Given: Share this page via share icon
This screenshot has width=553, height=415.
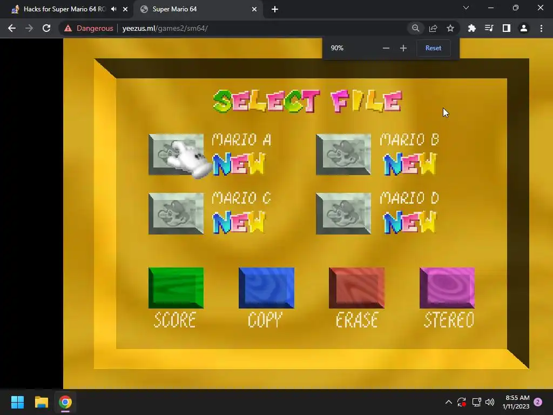Looking at the screenshot, I should tap(433, 28).
